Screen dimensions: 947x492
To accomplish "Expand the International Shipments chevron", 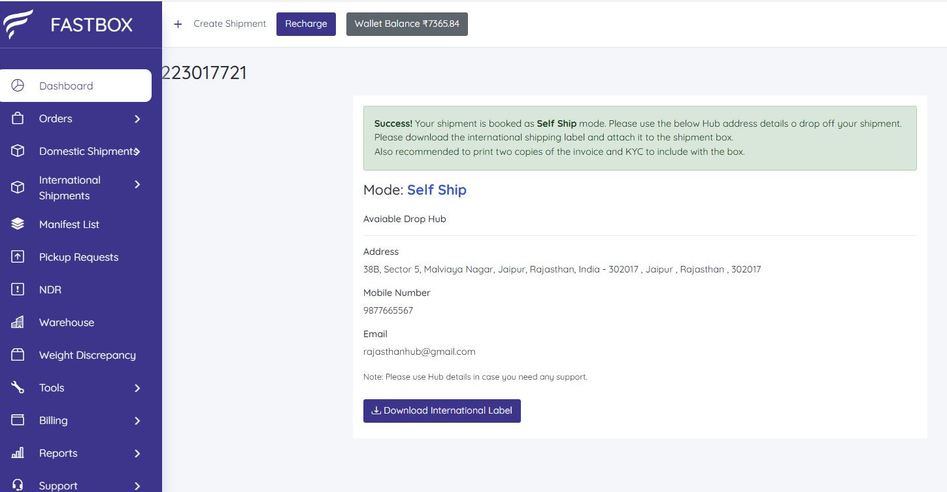I will [x=137, y=185].
